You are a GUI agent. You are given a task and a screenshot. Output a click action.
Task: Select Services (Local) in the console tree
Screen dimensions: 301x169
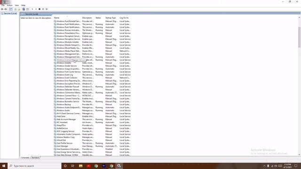9,14
